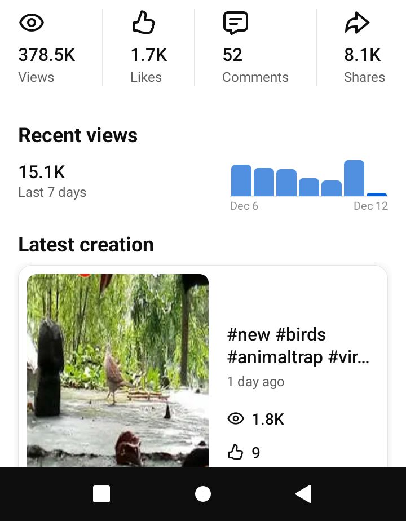Select the Dec 12 dark blue bar
Screen dimensions: 406x521
tap(377, 194)
